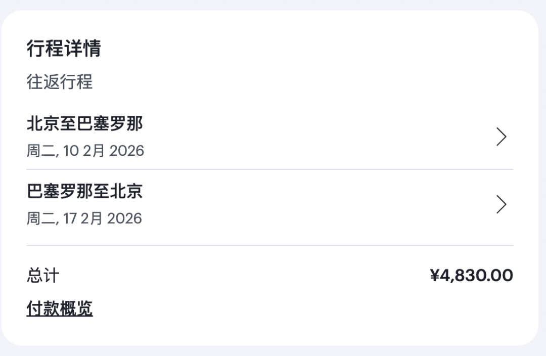Viewport: 546px width, 356px height.
Task: Click the divider line below the outbound row
Action: pos(270,169)
